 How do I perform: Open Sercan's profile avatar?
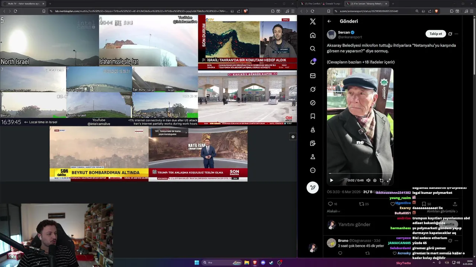331,34
